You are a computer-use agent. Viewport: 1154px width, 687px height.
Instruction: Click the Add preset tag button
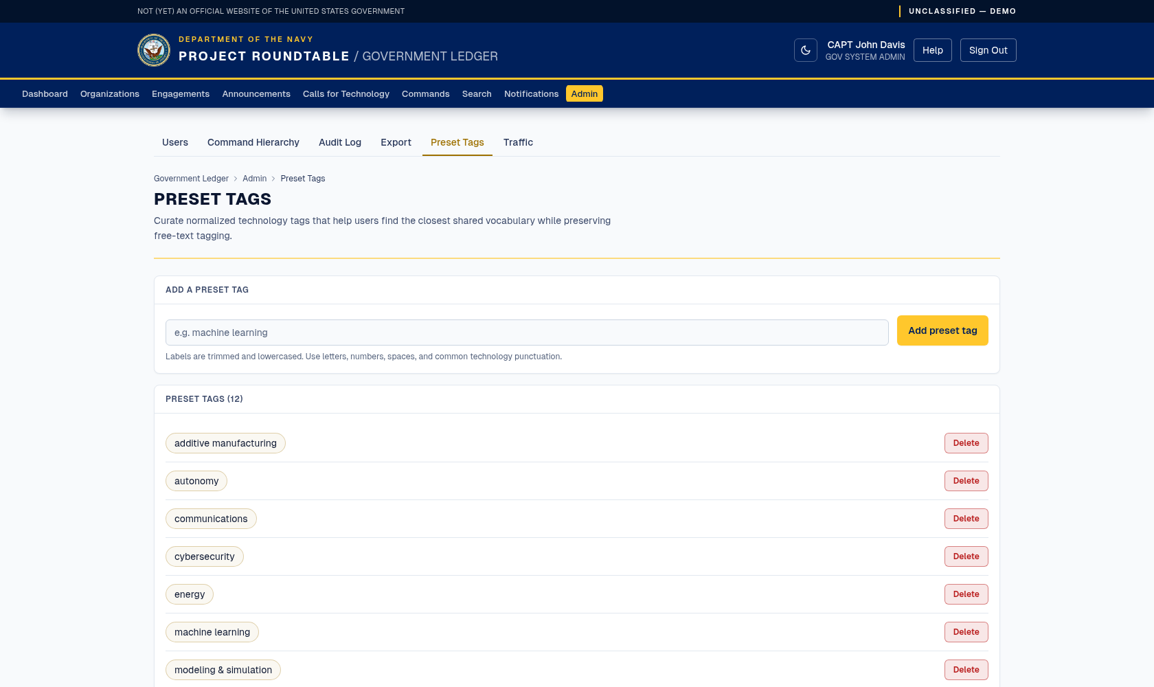(x=942, y=330)
